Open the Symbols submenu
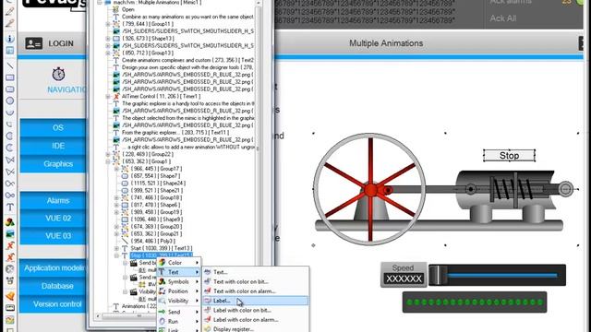 coord(179,281)
